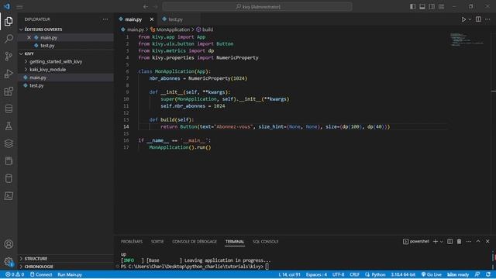Open the Accounts icon
496x279 pixels.
pos(9,244)
